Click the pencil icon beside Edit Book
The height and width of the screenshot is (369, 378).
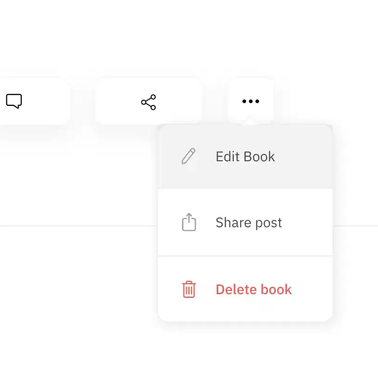(x=189, y=156)
